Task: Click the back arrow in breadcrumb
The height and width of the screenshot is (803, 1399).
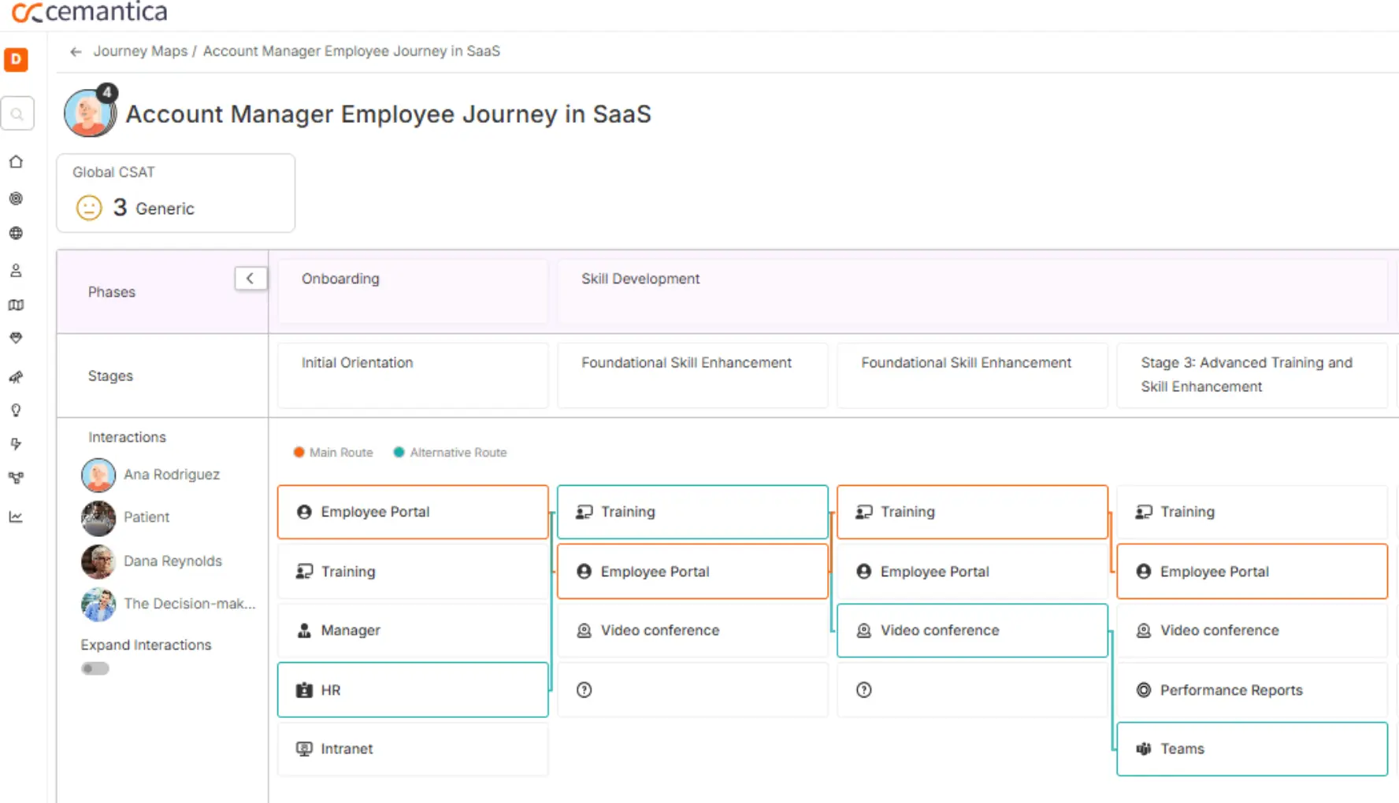Action: tap(76, 51)
